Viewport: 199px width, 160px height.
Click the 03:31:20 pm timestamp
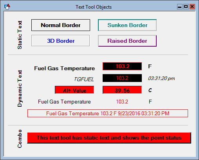161,78
